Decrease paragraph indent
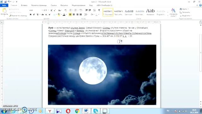This screenshot has width=202, height=114. (86, 10)
